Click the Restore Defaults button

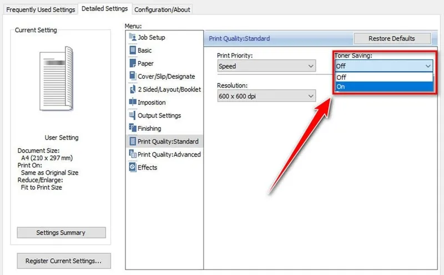click(392, 38)
